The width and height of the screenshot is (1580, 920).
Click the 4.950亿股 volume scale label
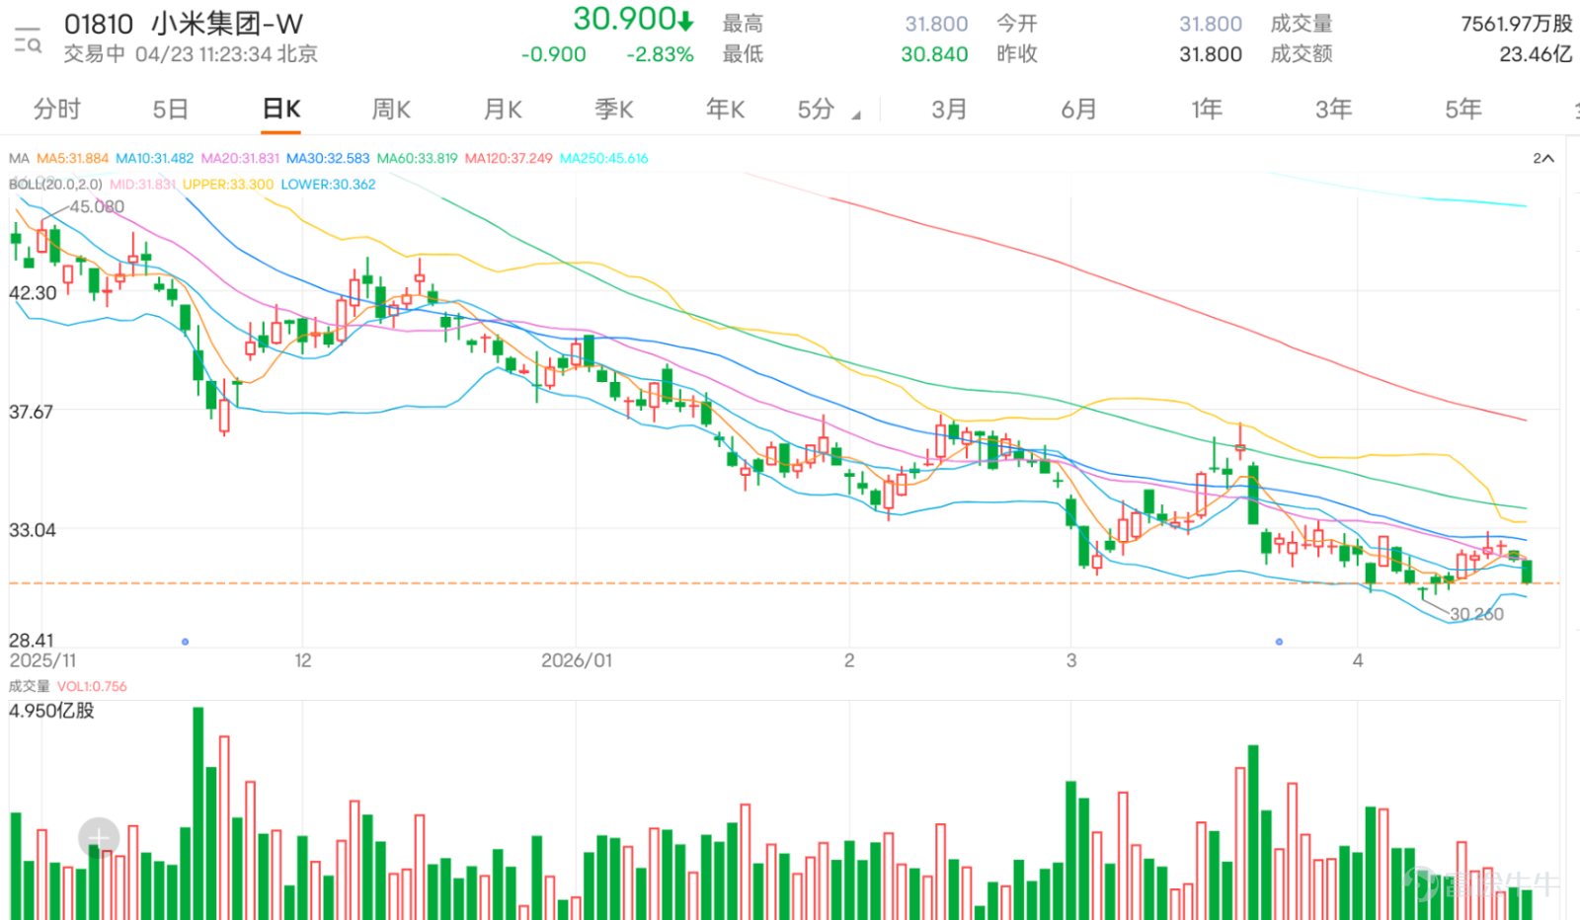click(51, 711)
